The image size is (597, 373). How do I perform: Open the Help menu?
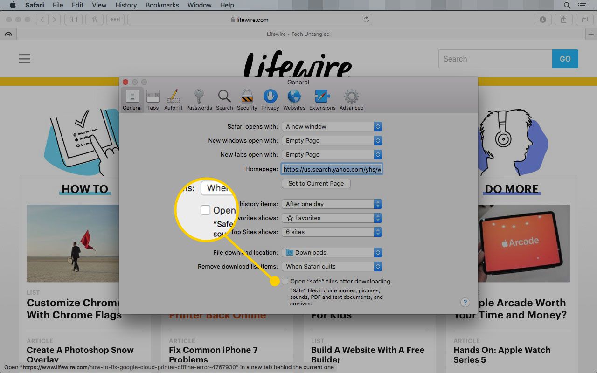(x=227, y=5)
